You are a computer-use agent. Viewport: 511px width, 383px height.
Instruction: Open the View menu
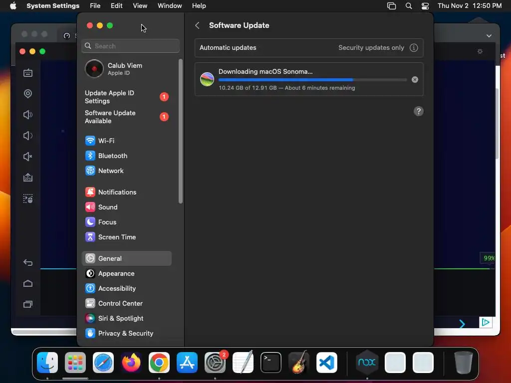[x=140, y=6]
